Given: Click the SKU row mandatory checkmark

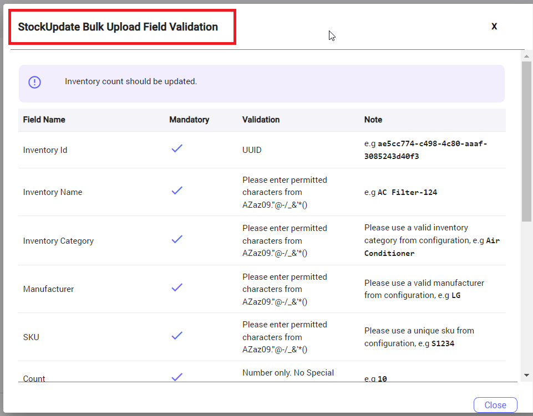Looking at the screenshot, I should 177,336.
